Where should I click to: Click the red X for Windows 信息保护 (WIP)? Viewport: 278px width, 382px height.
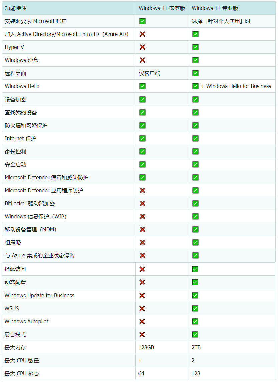(x=143, y=217)
